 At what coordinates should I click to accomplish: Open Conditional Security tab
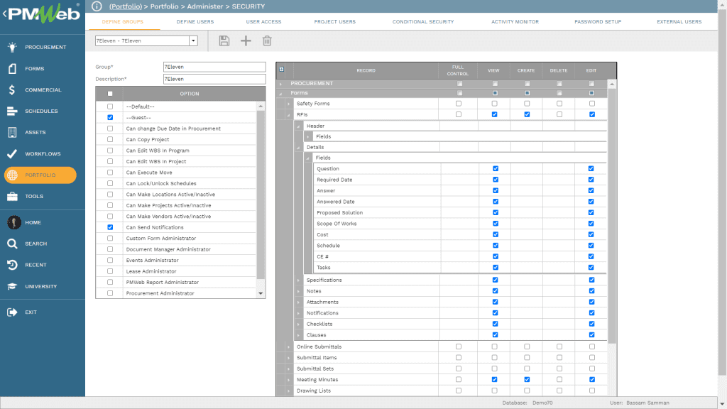tap(423, 22)
